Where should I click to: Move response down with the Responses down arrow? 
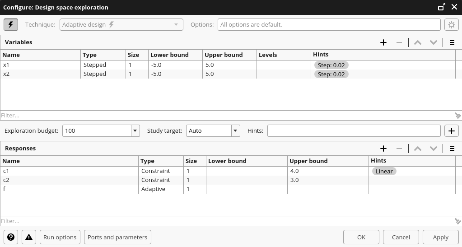(434, 149)
